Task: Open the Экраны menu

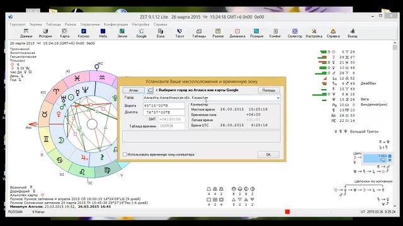Action: pyautogui.click(x=35, y=24)
